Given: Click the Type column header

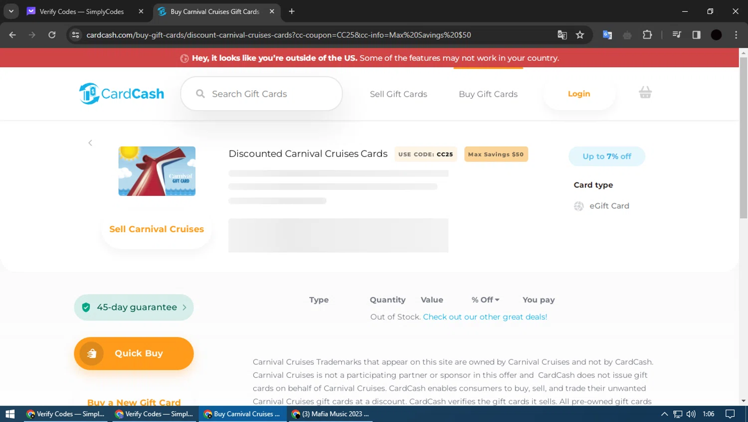Looking at the screenshot, I should [319, 300].
